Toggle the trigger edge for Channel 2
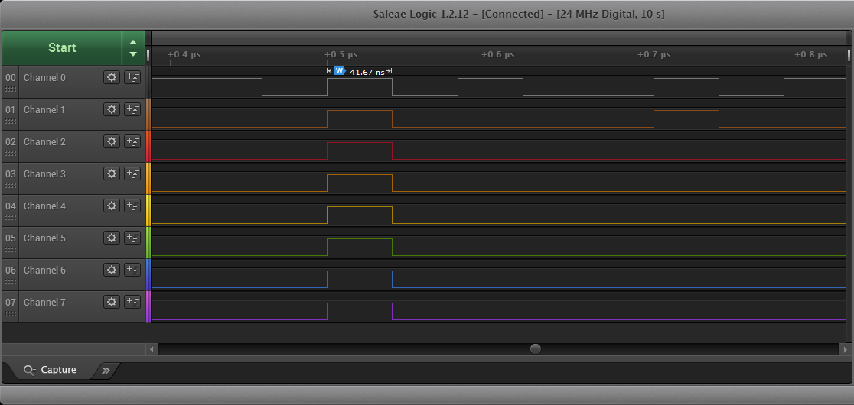 pos(132,141)
